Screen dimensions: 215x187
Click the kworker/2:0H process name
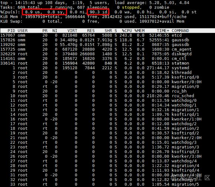186,138
